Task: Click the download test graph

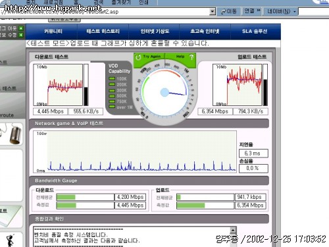Action: pos(58,85)
